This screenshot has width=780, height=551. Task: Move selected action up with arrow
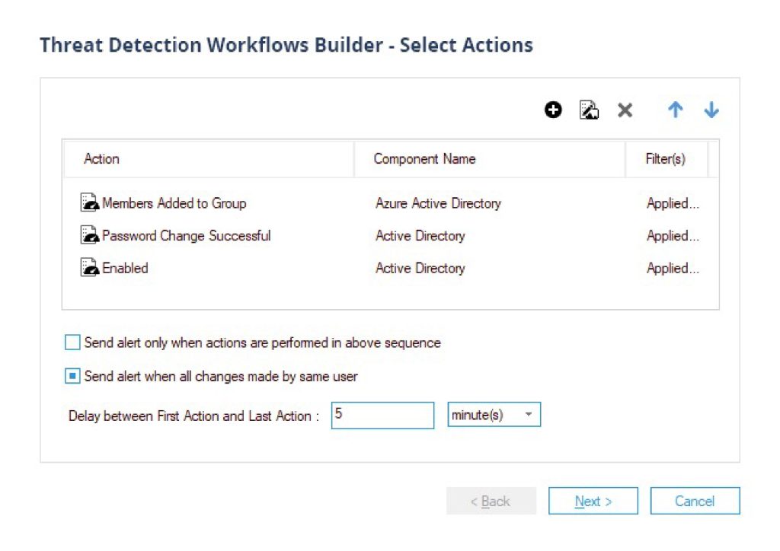click(x=675, y=110)
